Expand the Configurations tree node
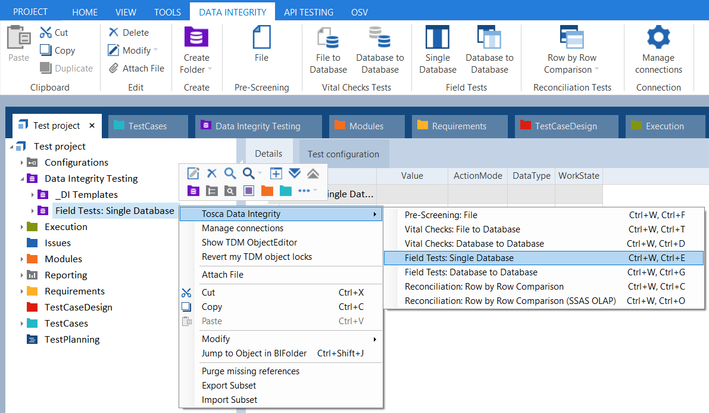 (x=22, y=163)
